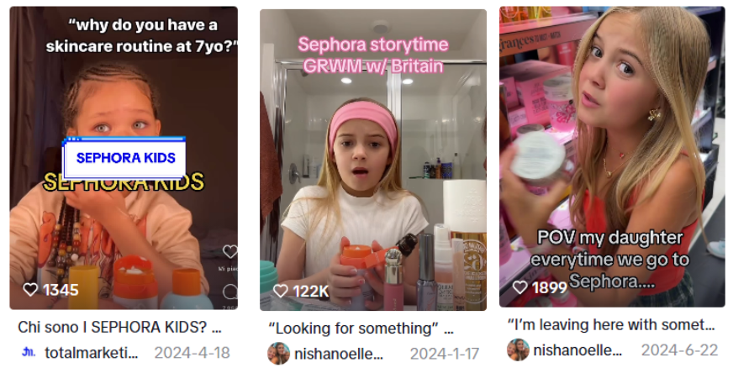Image resolution: width=733 pixels, height=368 pixels.
Task: Open the totalmarketi profile avatar icon
Action: (29, 353)
